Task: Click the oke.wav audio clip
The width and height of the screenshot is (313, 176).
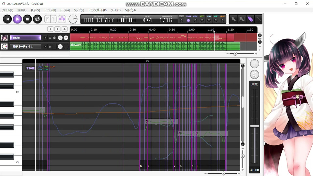Action: tap(155, 46)
